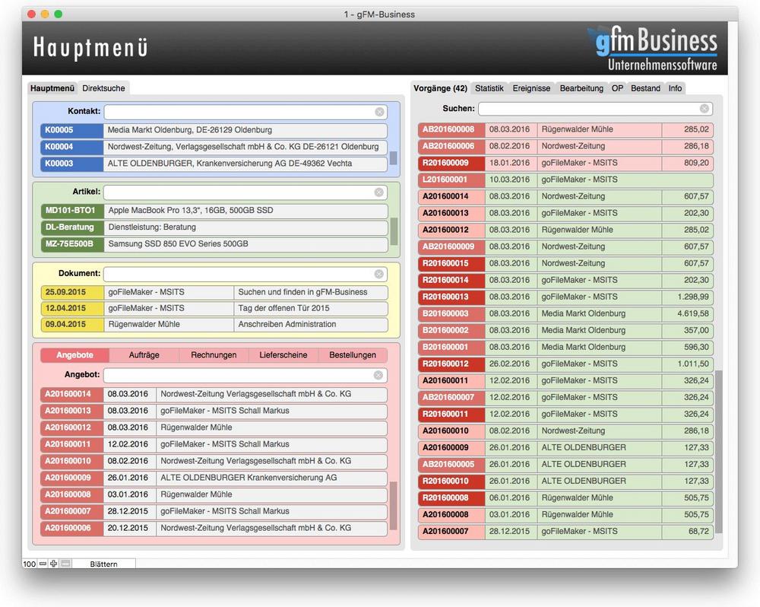Click the 100 zoom level value

[x=30, y=564]
